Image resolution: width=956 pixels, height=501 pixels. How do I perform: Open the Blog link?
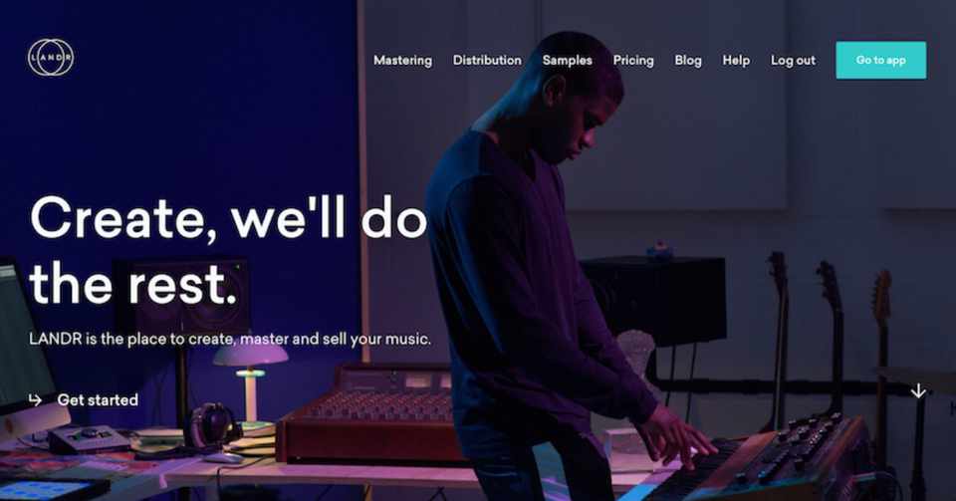[688, 61]
